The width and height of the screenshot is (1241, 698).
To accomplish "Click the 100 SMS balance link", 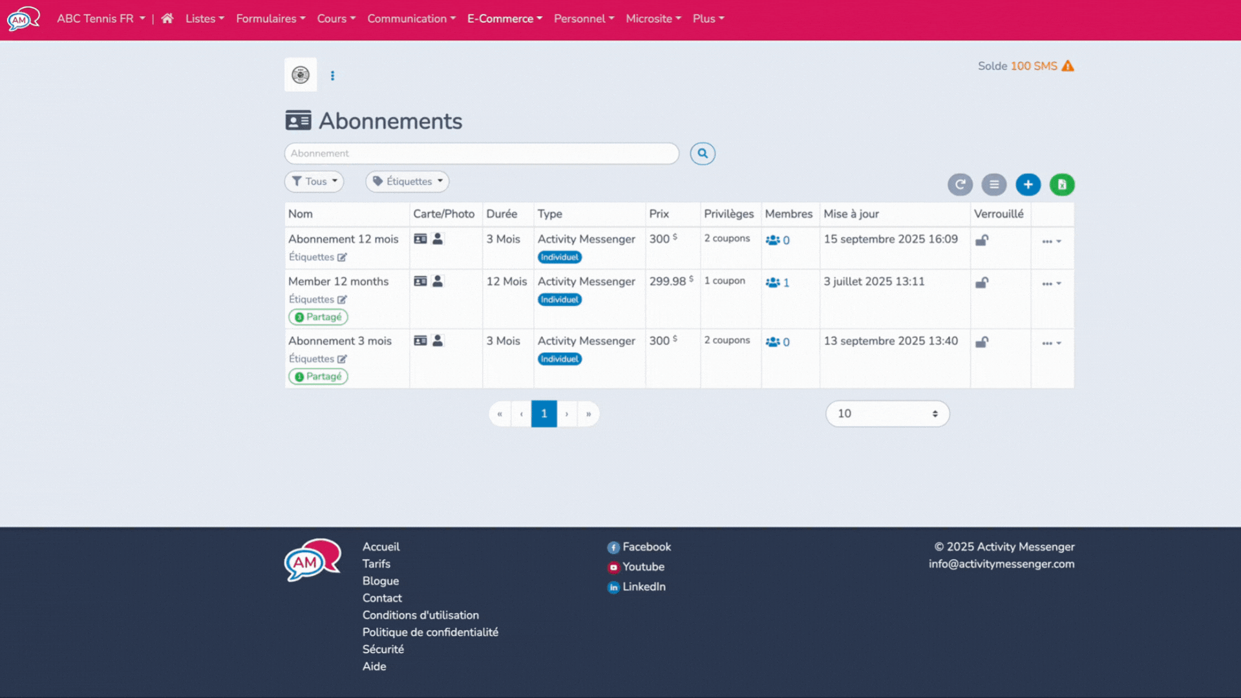I will click(x=1034, y=66).
